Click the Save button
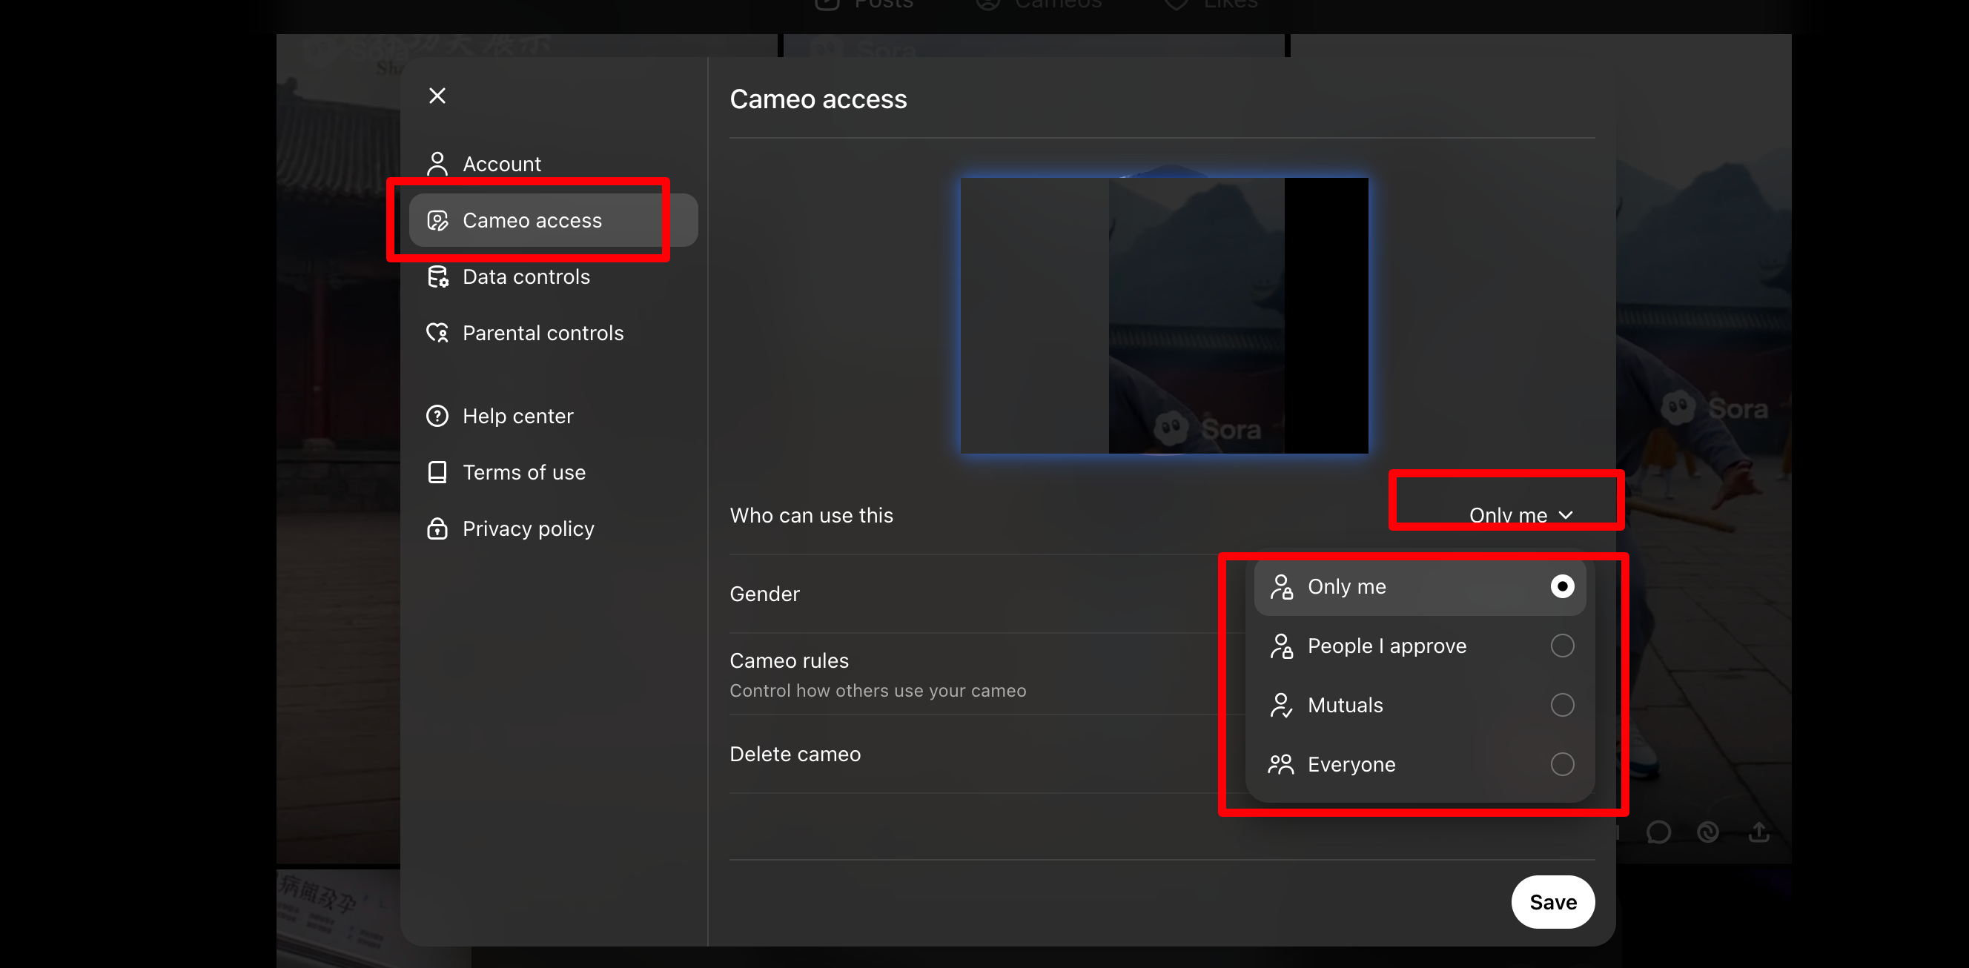Screen dimensions: 1969x968 [1552, 902]
